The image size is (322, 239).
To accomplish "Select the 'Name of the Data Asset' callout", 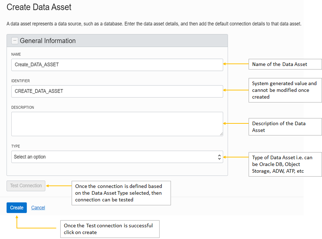I will [285, 64].
